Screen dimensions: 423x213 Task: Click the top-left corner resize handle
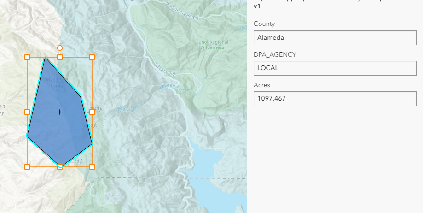(x=27, y=57)
